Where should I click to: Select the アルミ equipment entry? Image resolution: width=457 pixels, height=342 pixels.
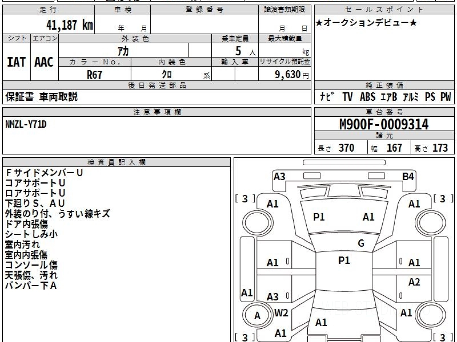click(411, 97)
